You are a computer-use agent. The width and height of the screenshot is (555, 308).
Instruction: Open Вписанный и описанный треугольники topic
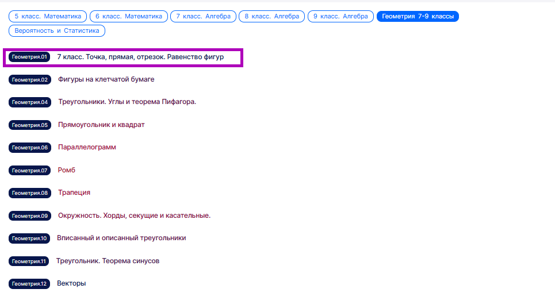pyautogui.click(x=121, y=238)
